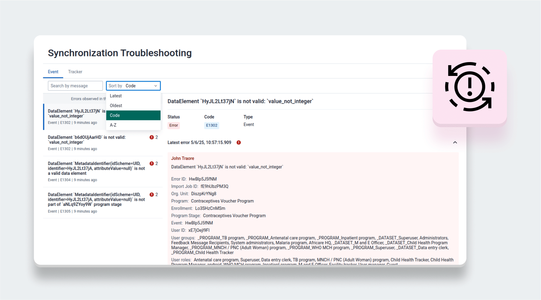Viewport: 541px width, 300px height.
Task: Click error count icon on E1304 list item
Action: pos(152,164)
